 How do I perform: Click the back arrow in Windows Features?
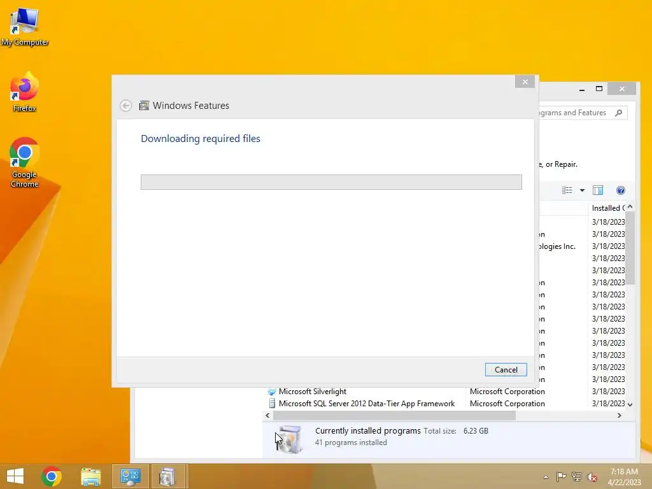125,106
